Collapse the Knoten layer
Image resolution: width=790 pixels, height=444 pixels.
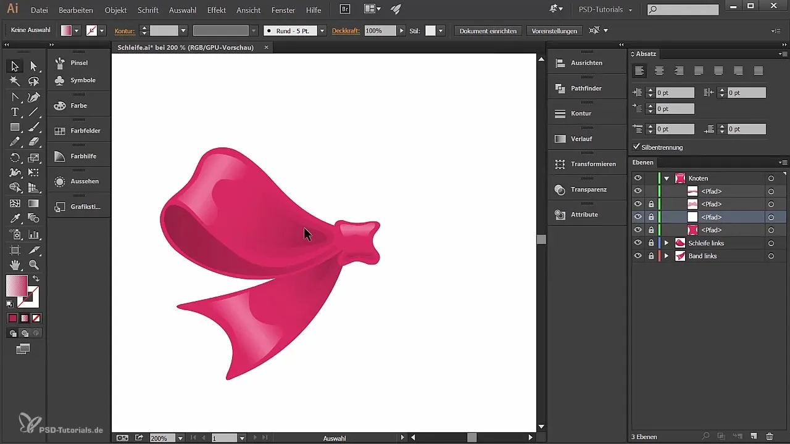[667, 178]
